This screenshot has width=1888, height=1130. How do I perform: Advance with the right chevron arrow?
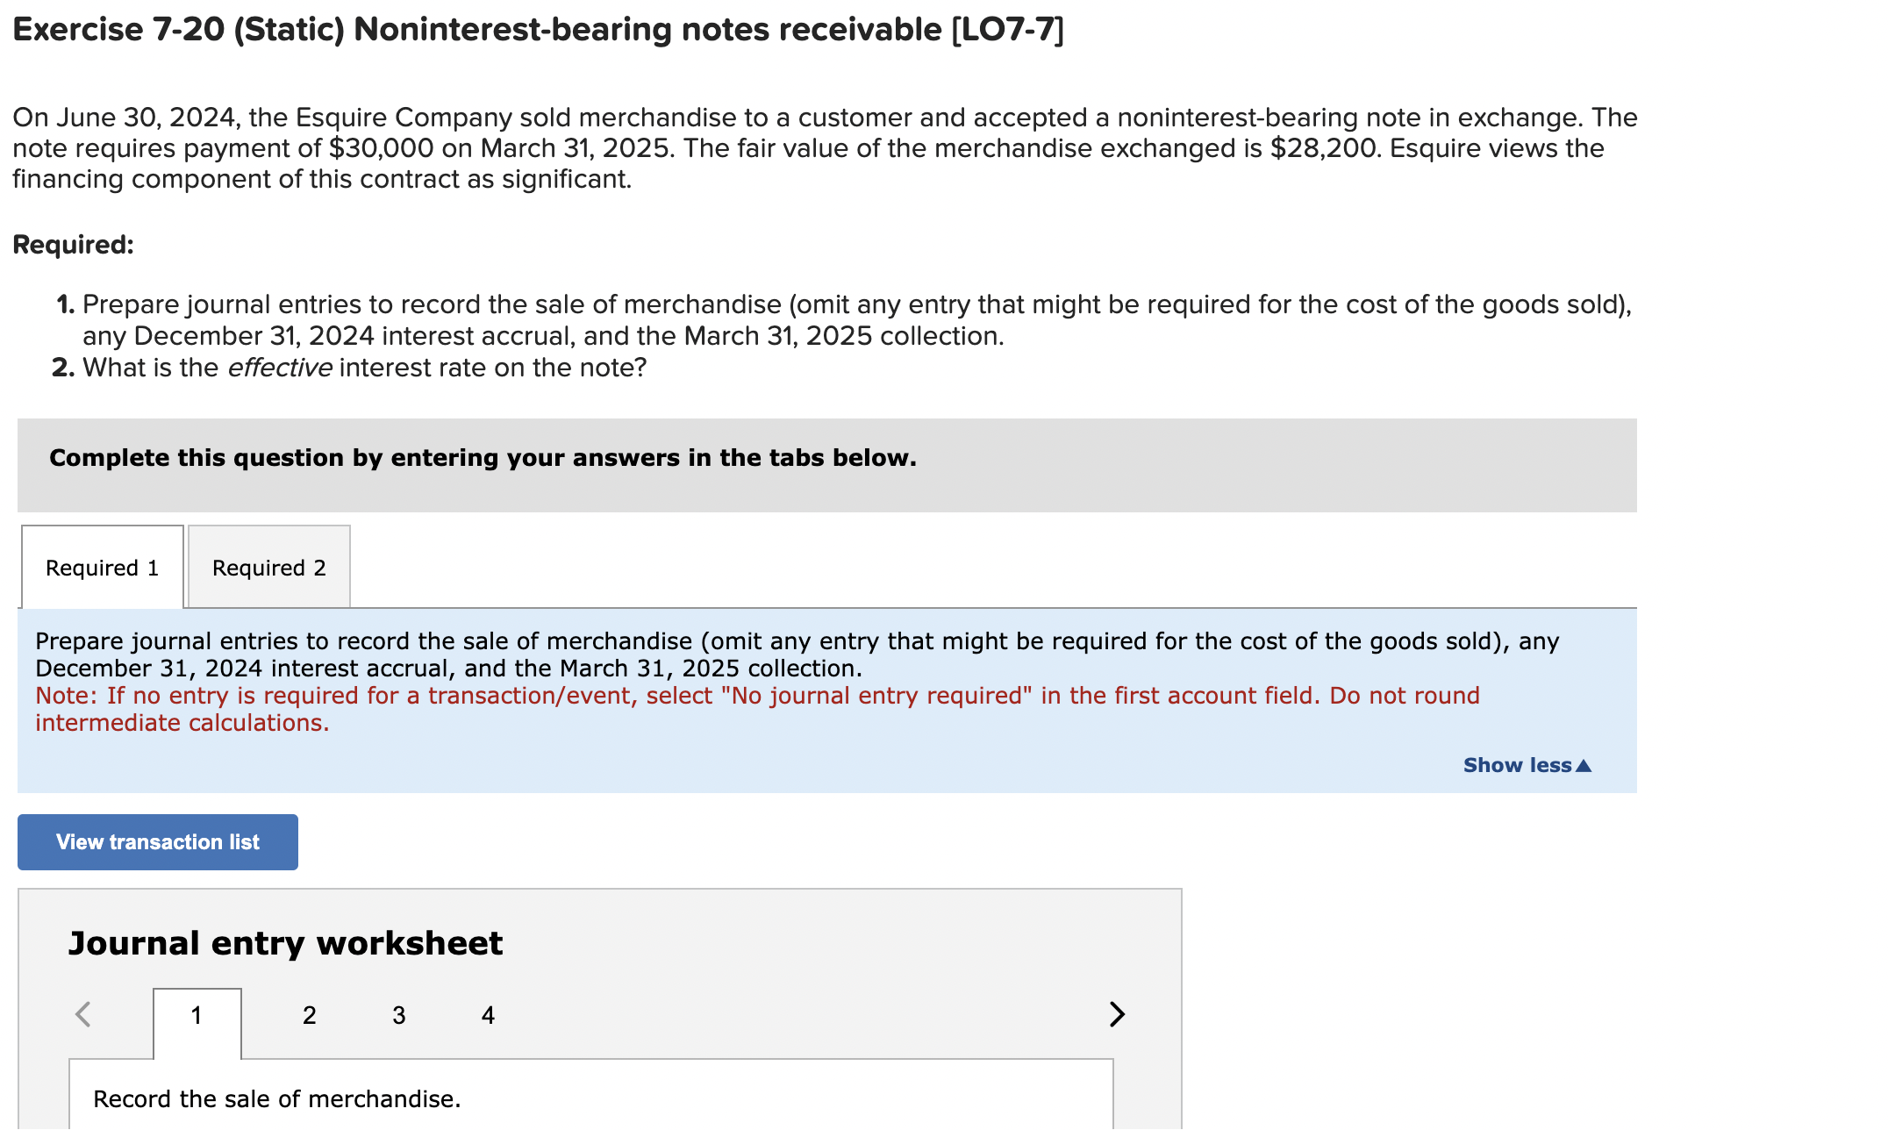click(1117, 1013)
